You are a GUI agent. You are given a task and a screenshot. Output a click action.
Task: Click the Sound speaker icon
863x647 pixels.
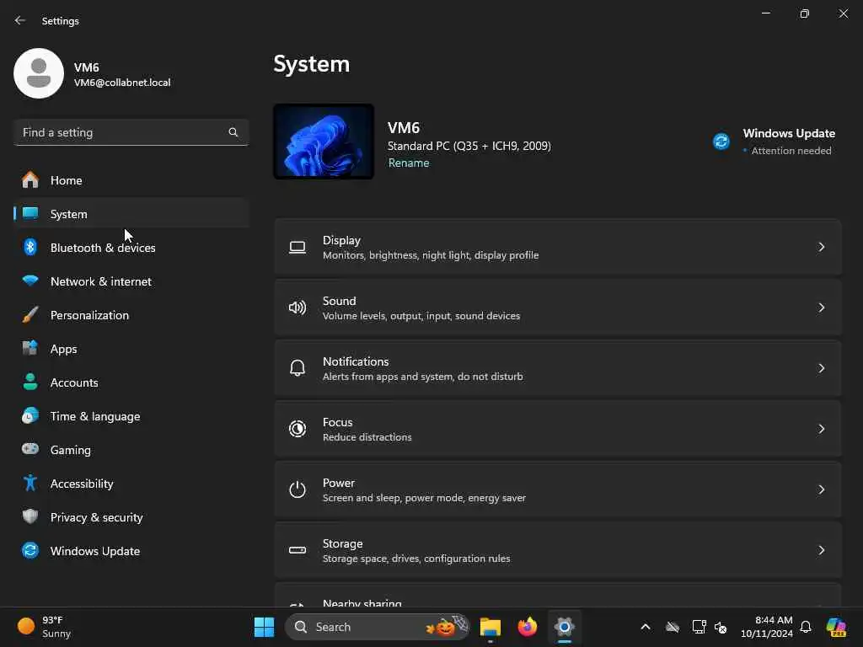pos(297,307)
